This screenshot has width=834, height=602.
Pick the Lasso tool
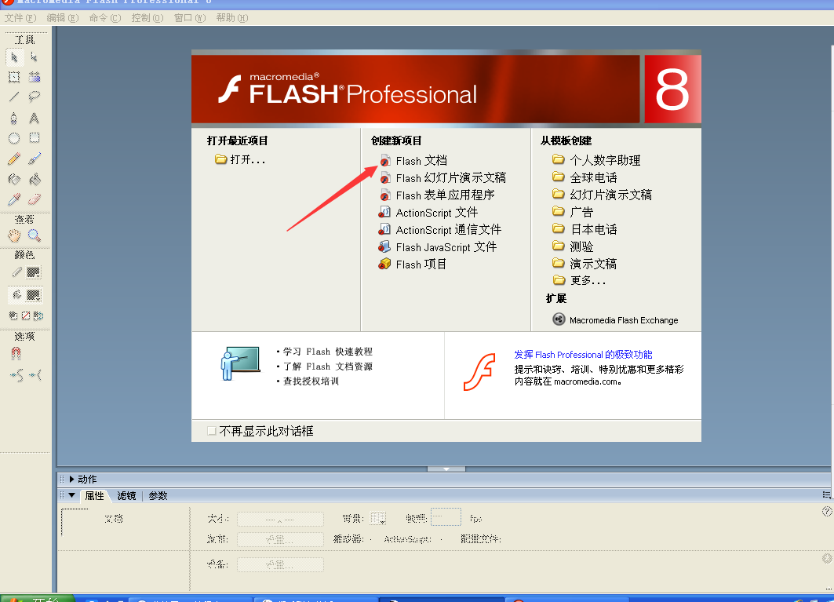coord(35,97)
